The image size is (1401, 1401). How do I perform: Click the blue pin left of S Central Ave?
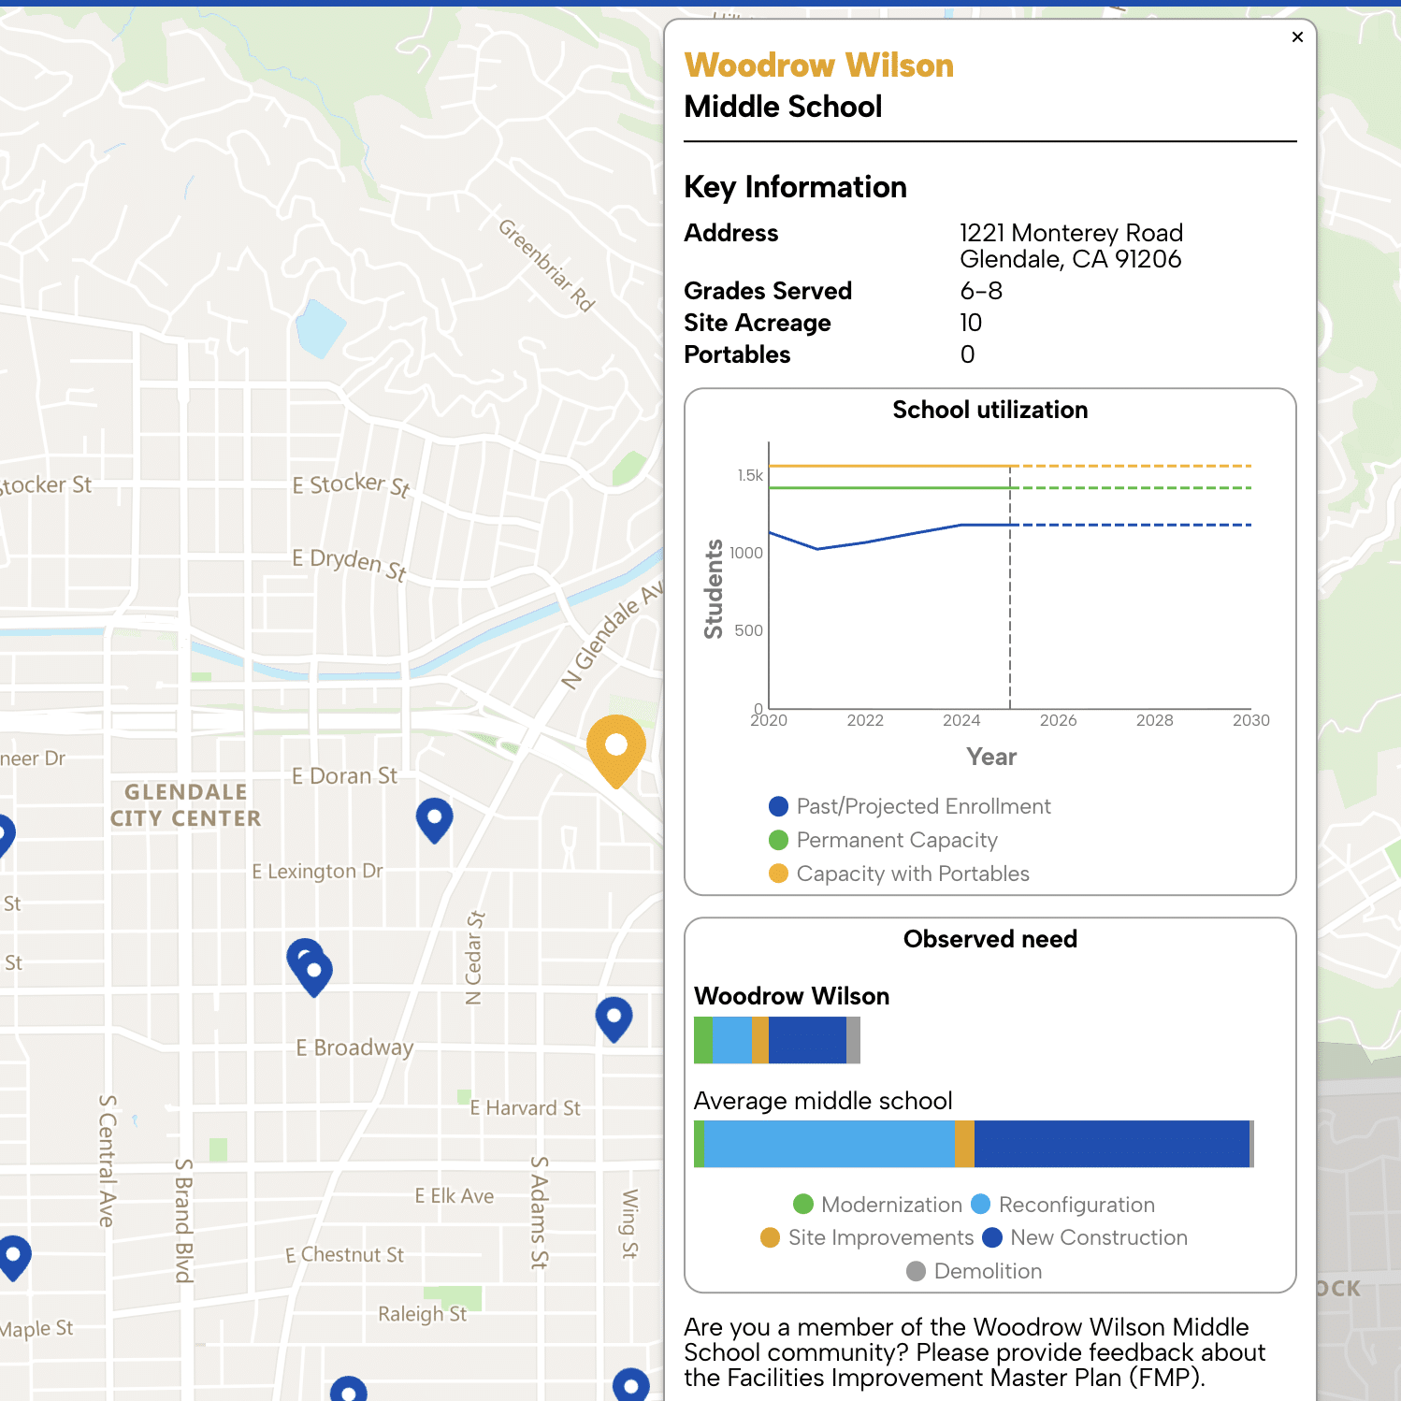(14, 1255)
